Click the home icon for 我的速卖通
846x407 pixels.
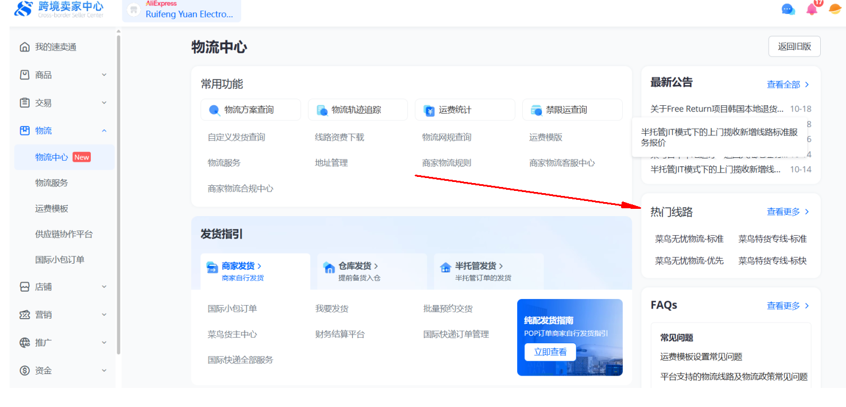pos(24,47)
